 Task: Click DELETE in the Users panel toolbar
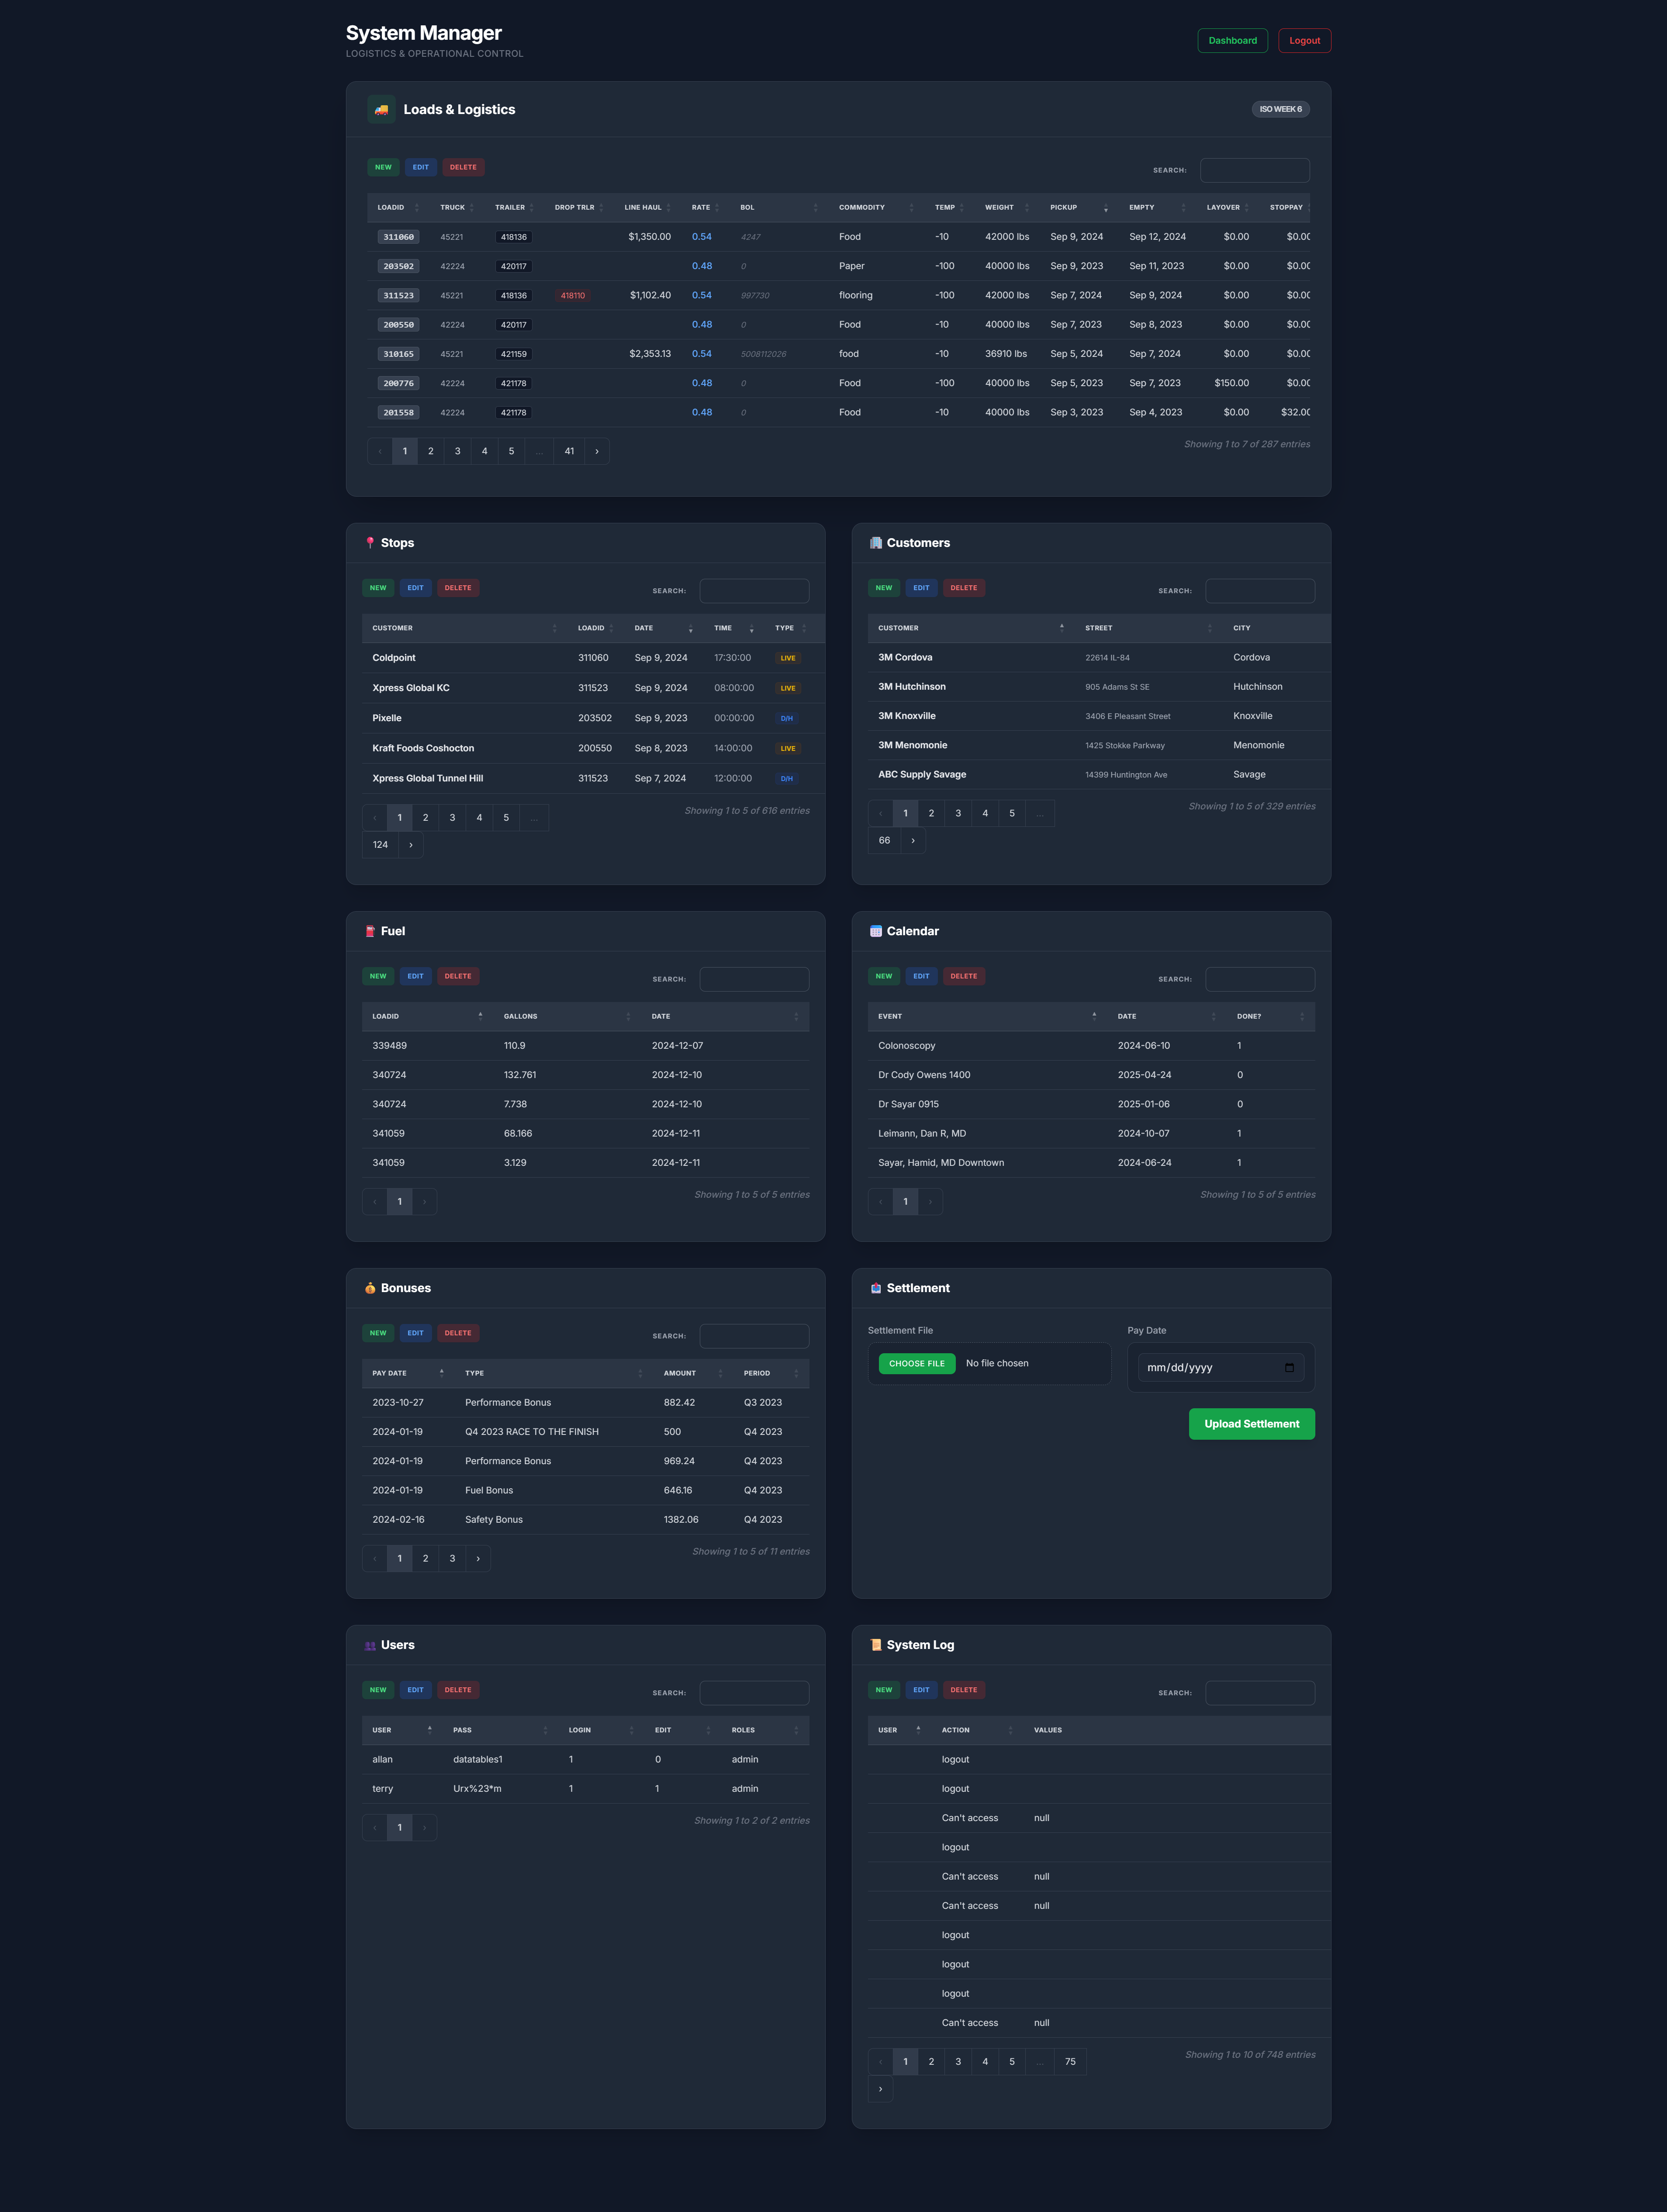458,1689
